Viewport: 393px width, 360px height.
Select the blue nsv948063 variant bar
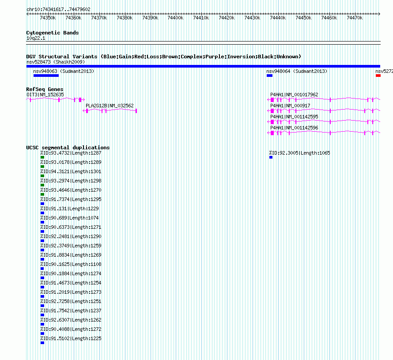tap(46, 76)
